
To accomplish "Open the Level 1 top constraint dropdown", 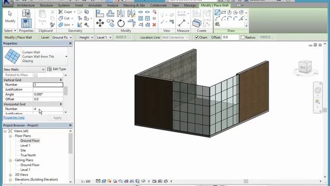I will [104, 37].
